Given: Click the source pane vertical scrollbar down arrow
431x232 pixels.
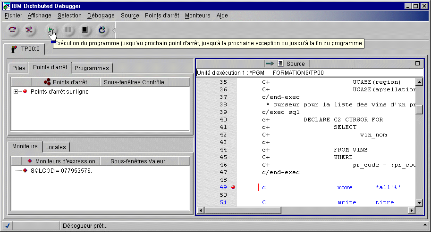Looking at the screenshot, I should click(419, 202).
